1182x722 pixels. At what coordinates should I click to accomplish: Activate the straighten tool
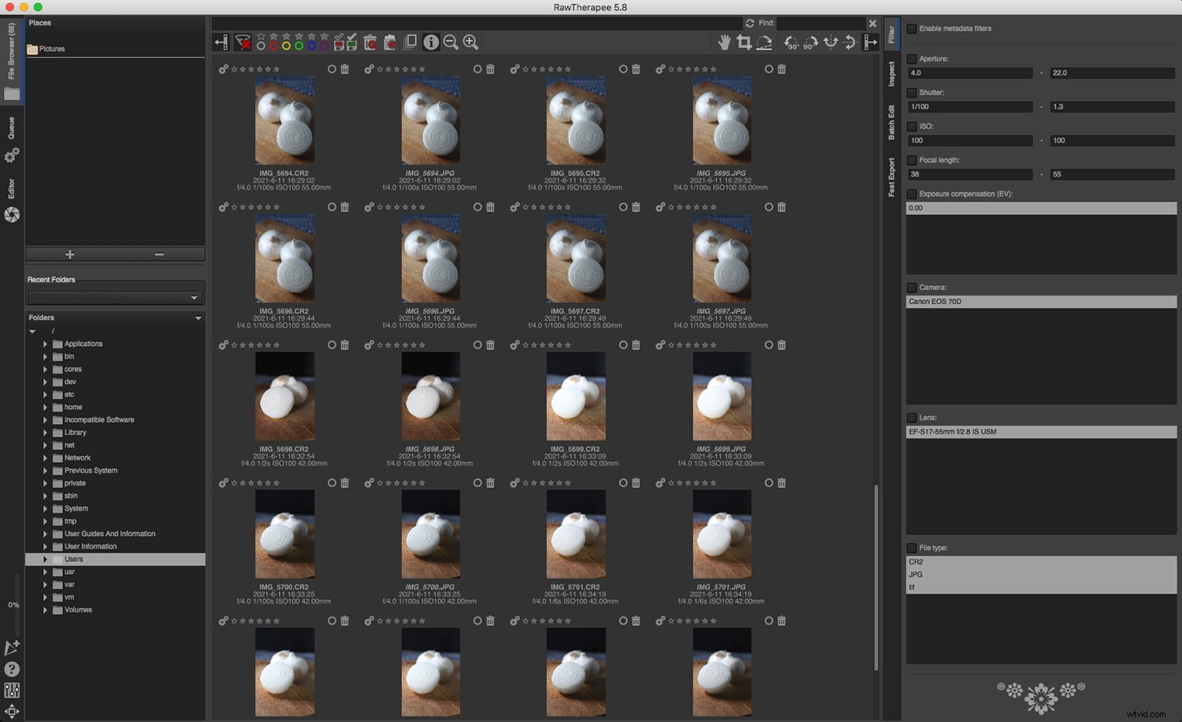764,43
